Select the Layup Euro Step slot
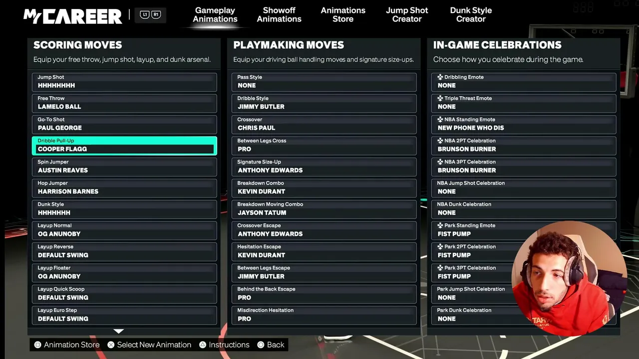Image resolution: width=639 pixels, height=359 pixels. pos(124,315)
